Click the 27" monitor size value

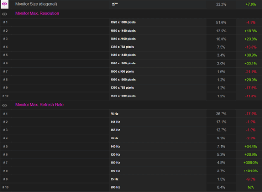point(115,4)
